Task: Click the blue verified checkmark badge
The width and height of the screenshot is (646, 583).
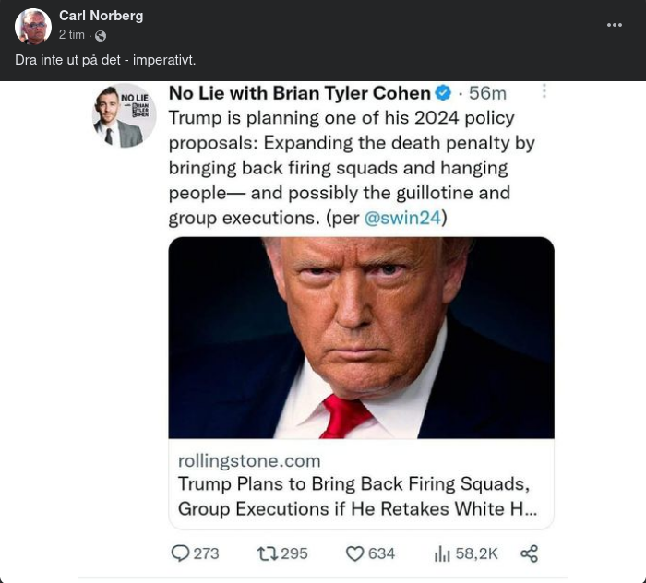Action: coord(443,93)
